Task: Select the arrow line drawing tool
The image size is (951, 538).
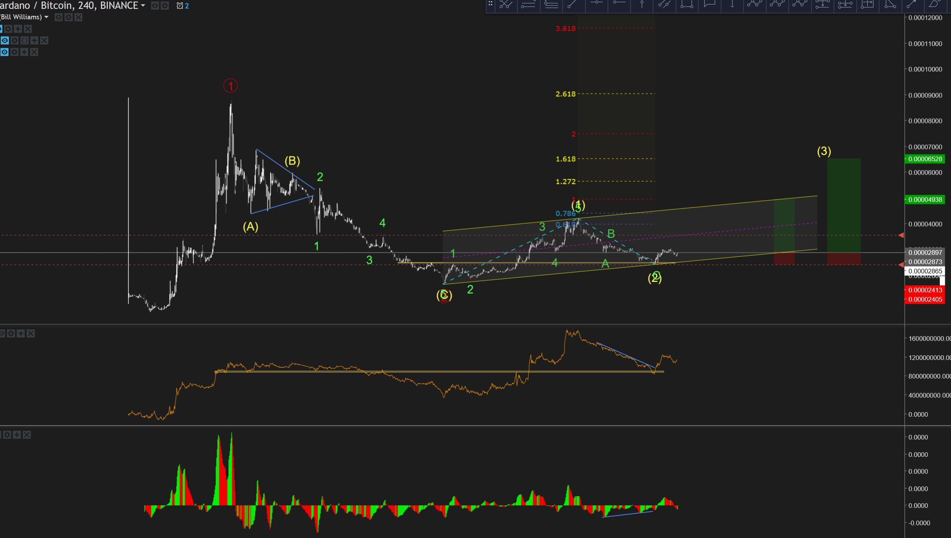Action: [x=912, y=5]
